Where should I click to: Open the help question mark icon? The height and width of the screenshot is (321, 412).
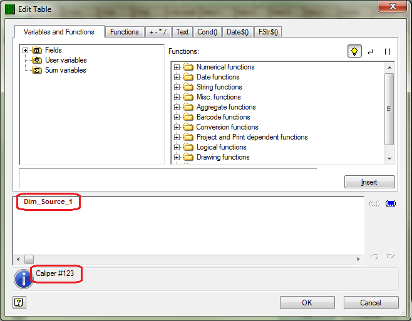click(19, 303)
